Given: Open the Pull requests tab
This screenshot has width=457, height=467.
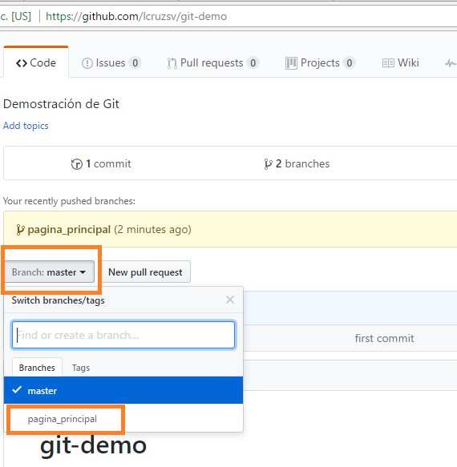Looking at the screenshot, I should click(212, 62).
